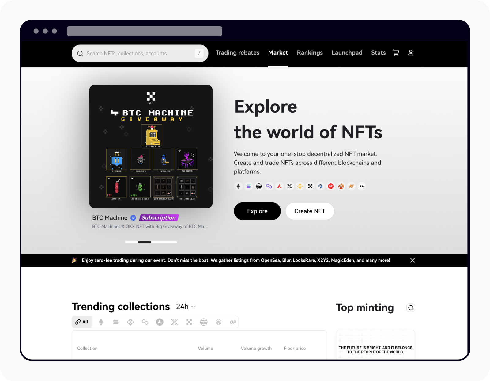Switch to the Launchpad tab

point(347,53)
